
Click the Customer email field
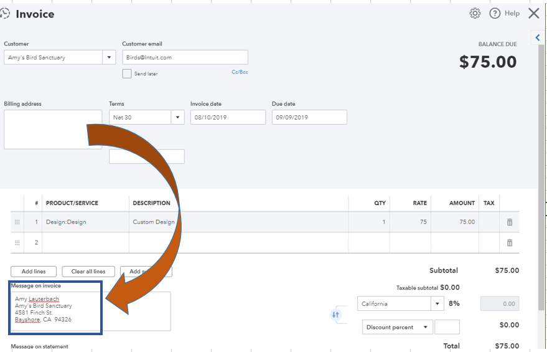(x=185, y=57)
